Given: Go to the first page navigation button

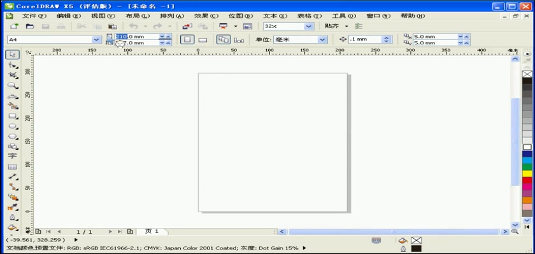Looking at the screenshot, I should (48, 232).
